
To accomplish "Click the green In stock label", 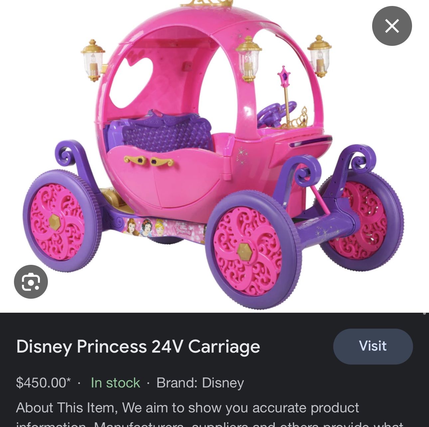I will [x=115, y=383].
